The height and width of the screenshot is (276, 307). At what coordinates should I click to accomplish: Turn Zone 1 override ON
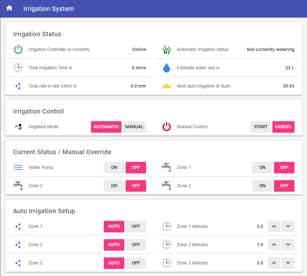262,167
